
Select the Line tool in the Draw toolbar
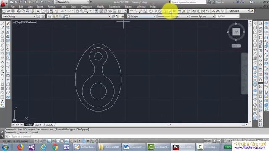[x=3, y=23]
